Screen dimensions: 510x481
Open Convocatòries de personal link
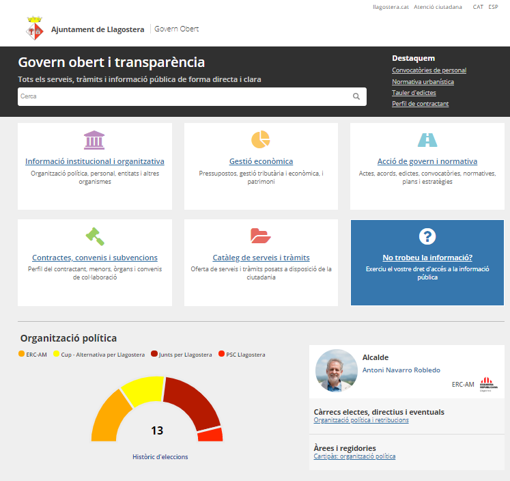tap(429, 70)
